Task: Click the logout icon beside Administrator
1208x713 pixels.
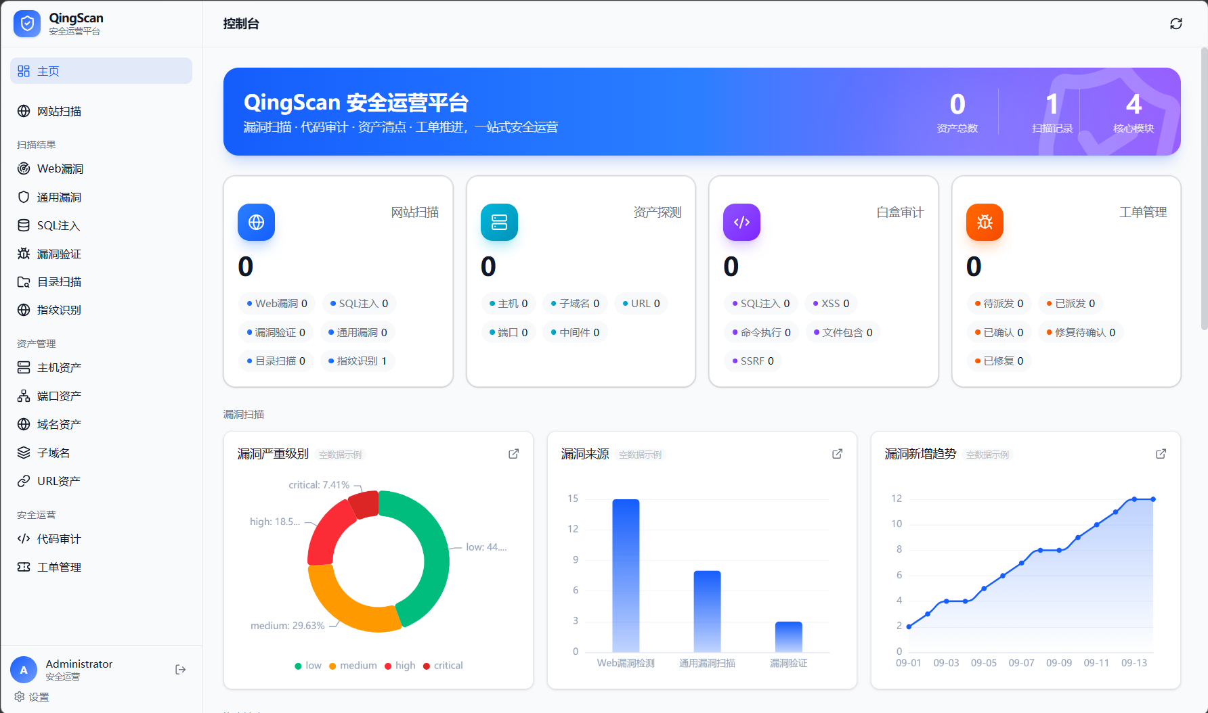Action: [181, 670]
